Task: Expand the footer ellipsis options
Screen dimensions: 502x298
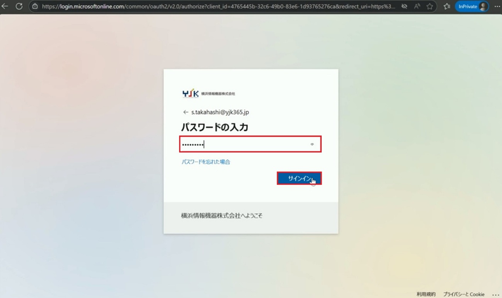Action: pos(495,294)
